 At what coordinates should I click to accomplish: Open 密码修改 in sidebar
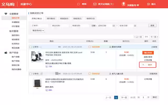click(x=15, y=39)
